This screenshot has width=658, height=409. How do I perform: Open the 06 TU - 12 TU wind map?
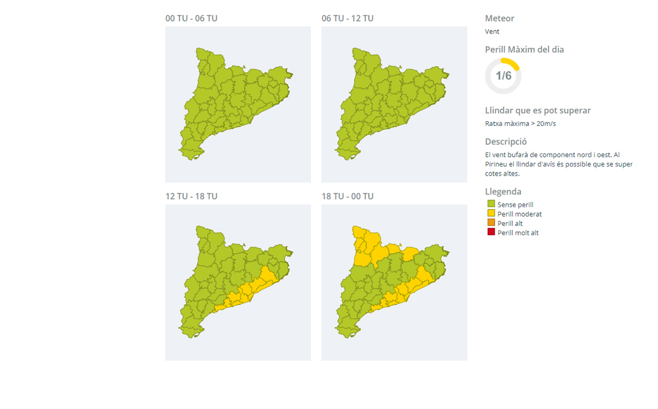point(394,104)
